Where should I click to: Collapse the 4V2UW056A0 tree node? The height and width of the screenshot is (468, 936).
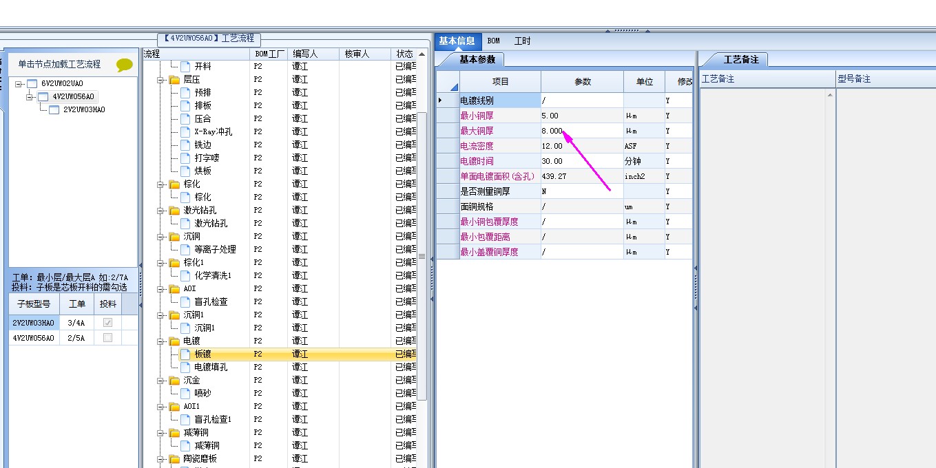(x=30, y=97)
